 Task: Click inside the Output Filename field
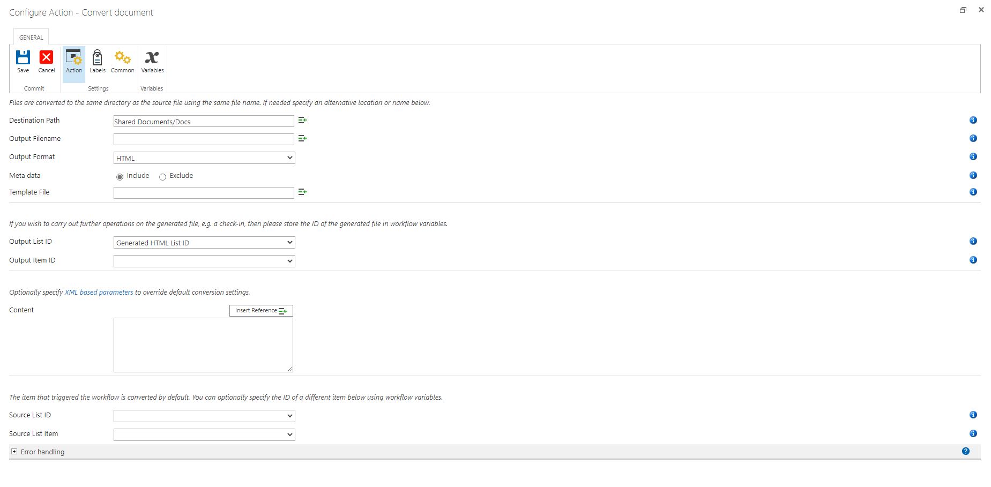(204, 139)
